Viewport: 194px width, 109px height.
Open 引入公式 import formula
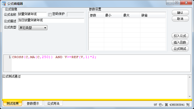click(x=180, y=36)
